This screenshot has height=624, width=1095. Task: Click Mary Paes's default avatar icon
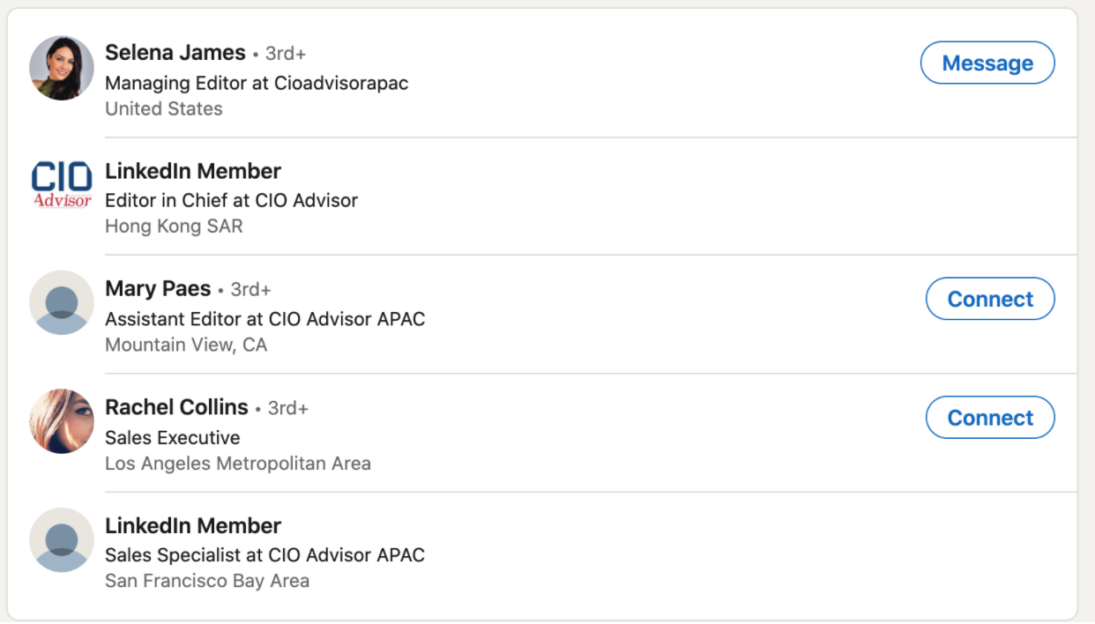click(62, 302)
